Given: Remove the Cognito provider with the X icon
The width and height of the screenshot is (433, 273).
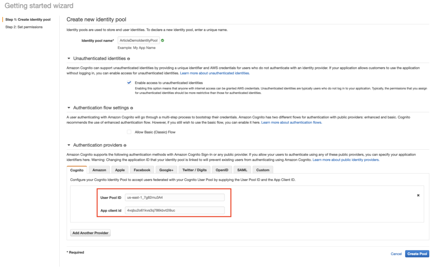Looking at the screenshot, I should click(418, 195).
